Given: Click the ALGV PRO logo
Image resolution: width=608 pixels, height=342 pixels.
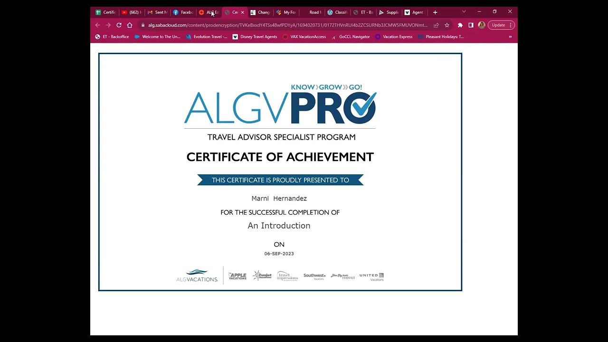Looking at the screenshot, I should click(x=280, y=105).
